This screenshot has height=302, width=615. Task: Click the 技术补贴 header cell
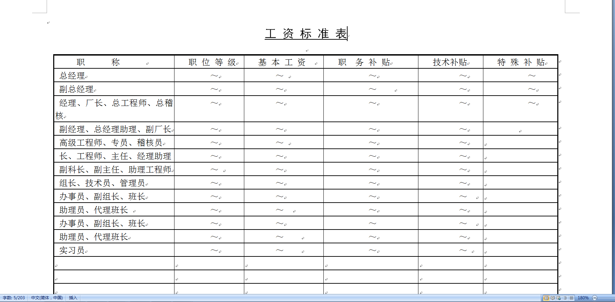point(451,62)
